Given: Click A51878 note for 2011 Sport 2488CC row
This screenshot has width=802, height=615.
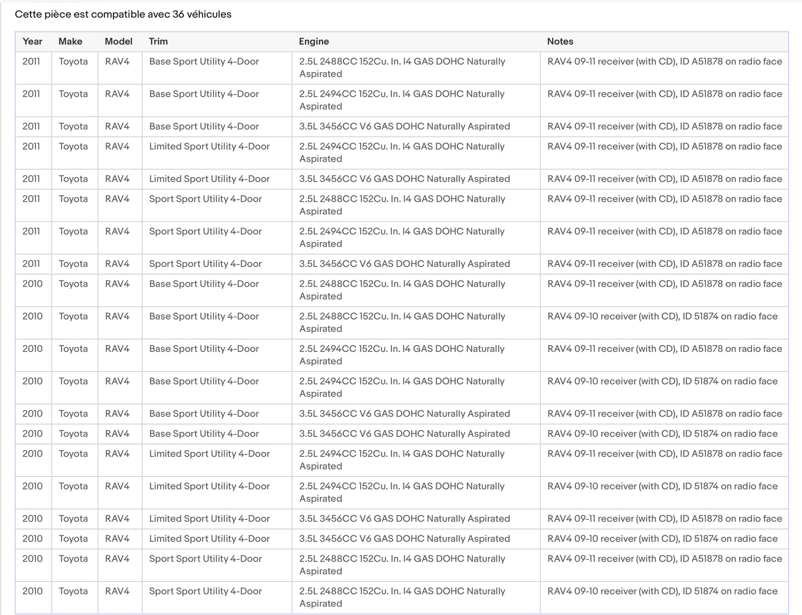Looking at the screenshot, I should pyautogui.click(x=664, y=199).
